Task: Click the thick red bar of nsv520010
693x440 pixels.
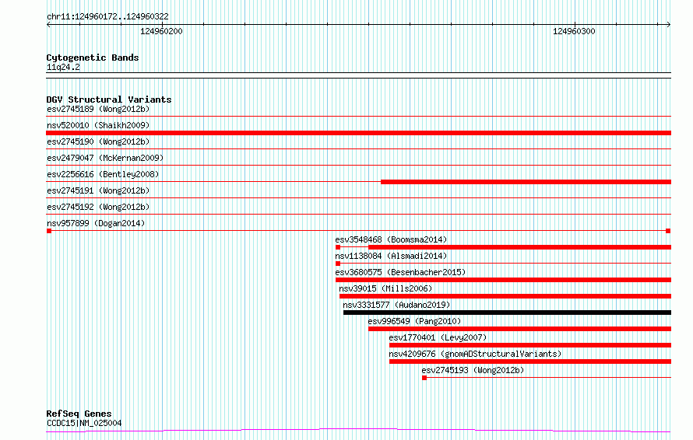Action: click(x=358, y=133)
